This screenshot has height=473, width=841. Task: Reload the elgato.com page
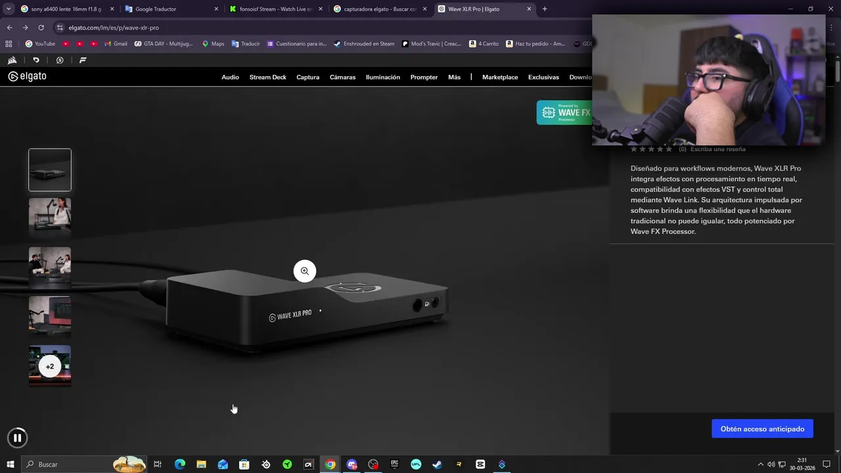pos(41,28)
